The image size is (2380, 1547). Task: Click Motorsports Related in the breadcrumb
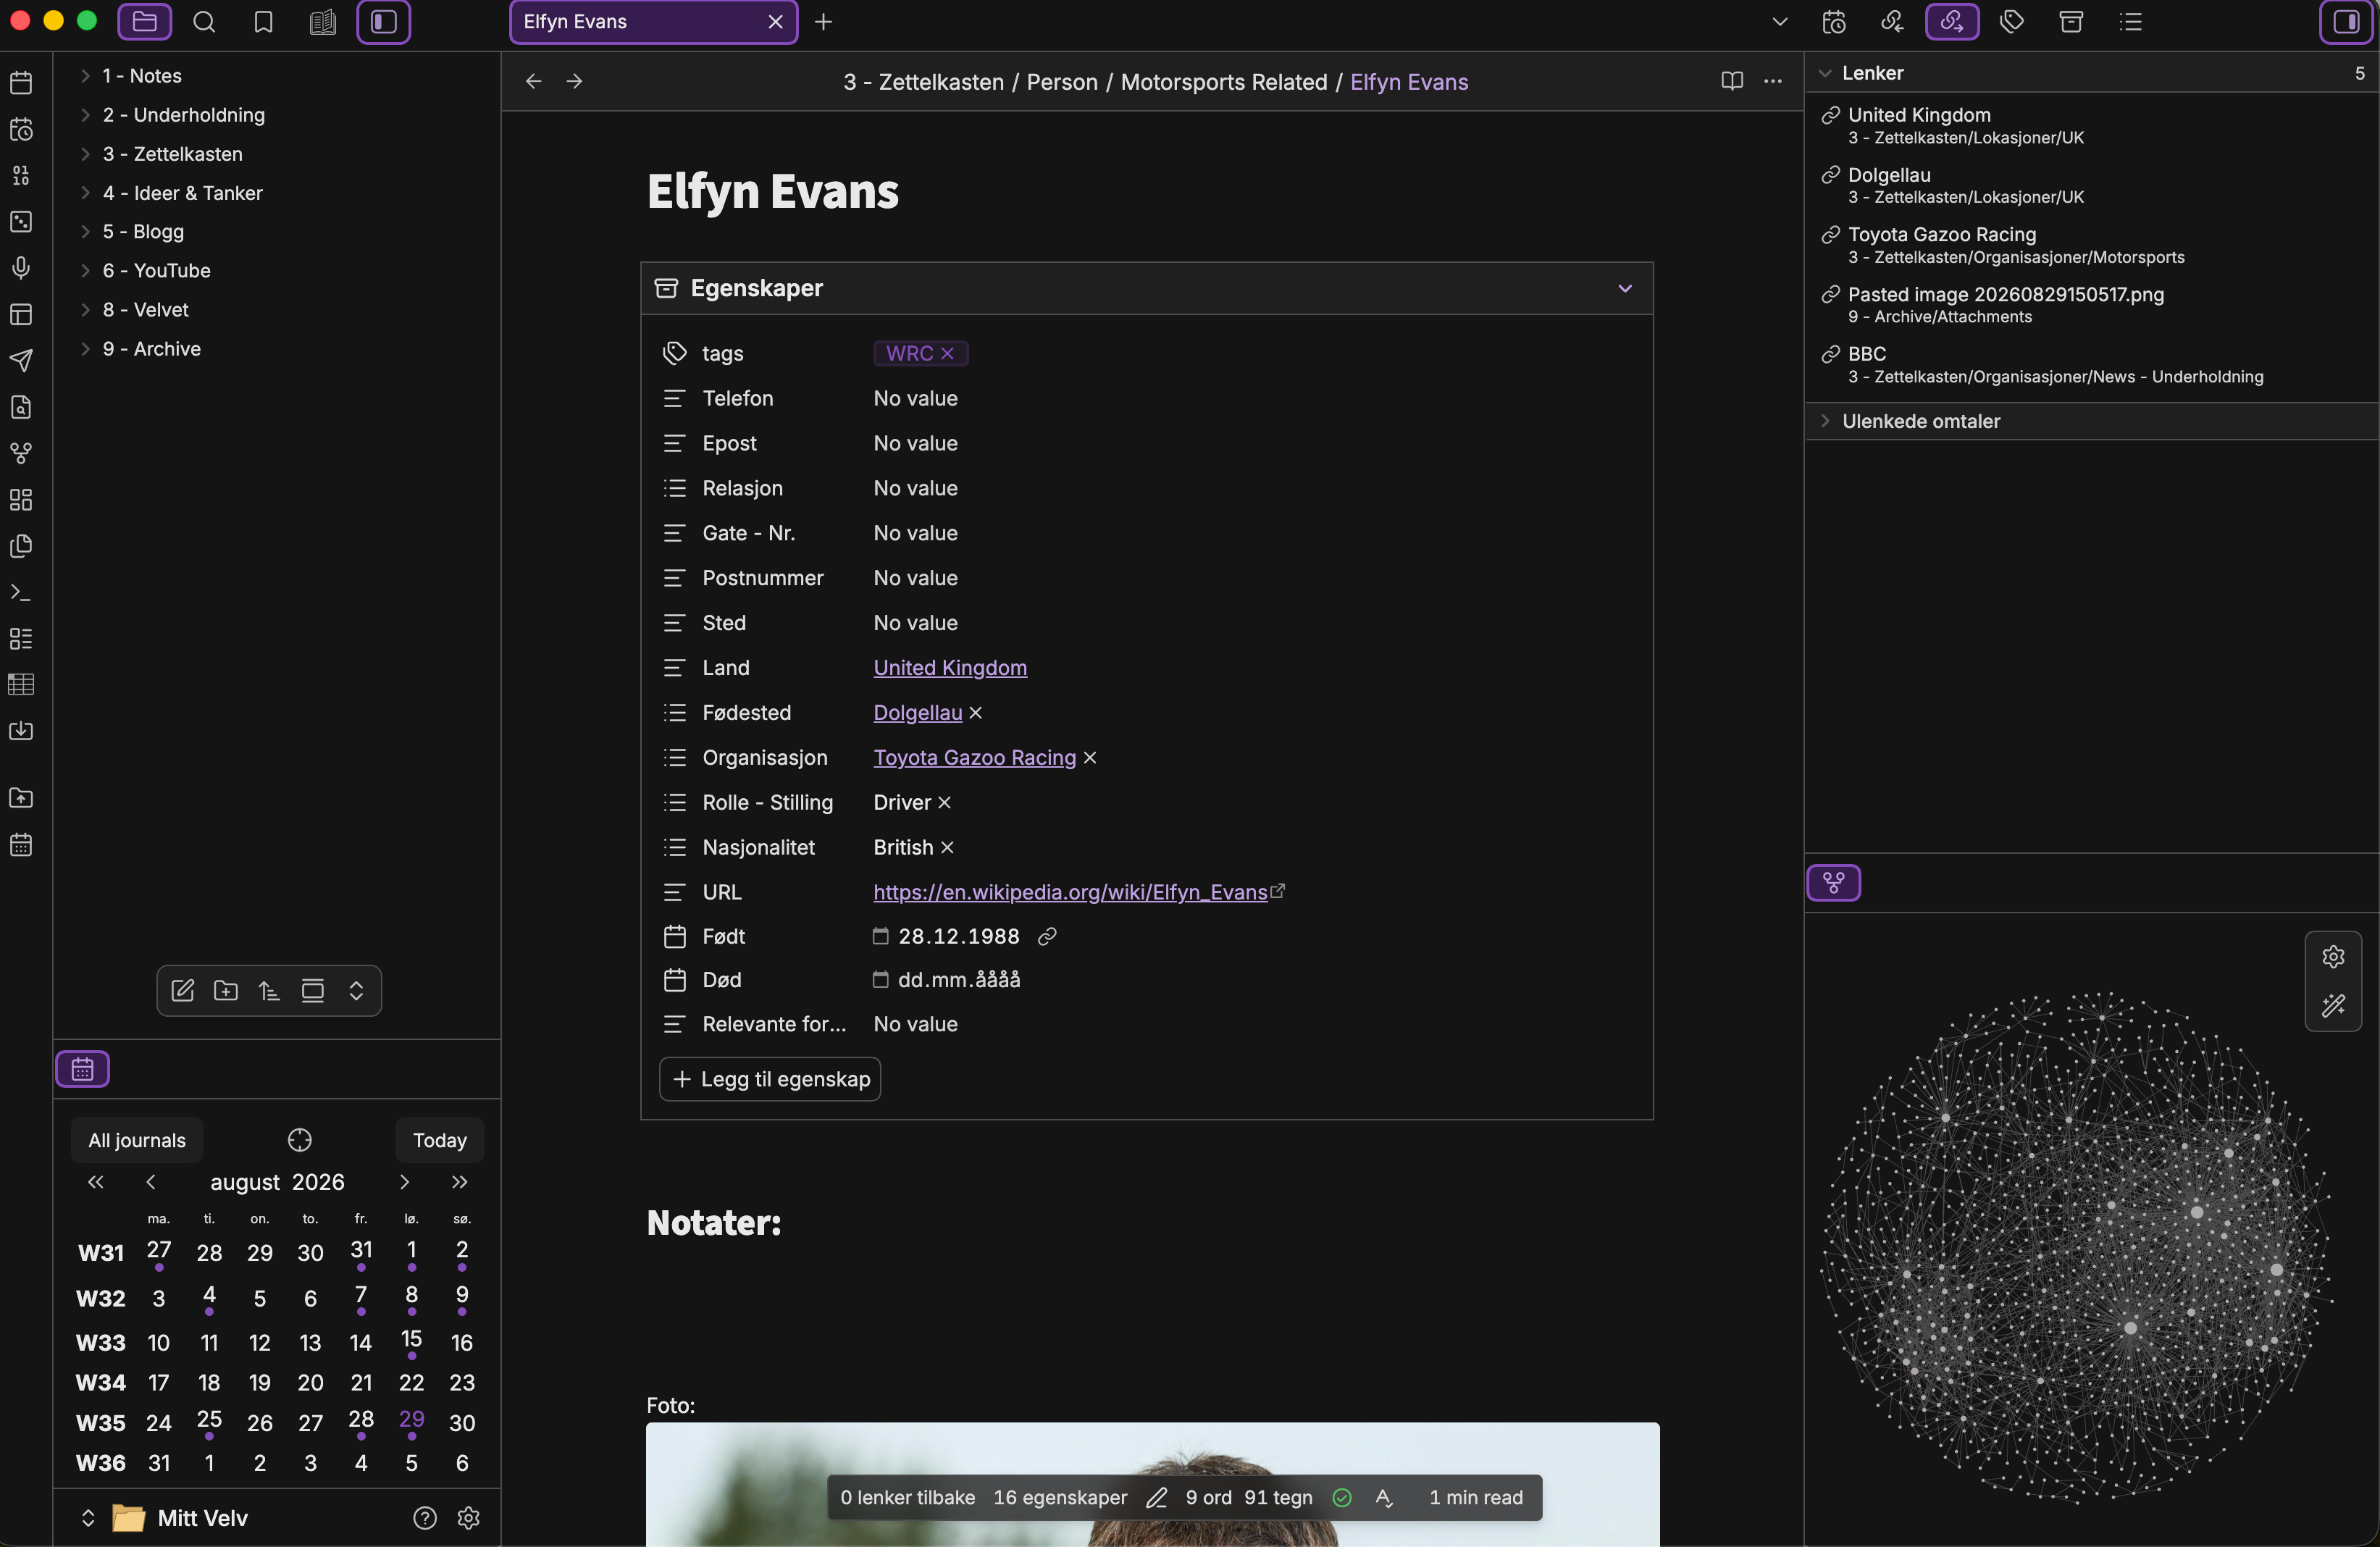pos(1224,82)
